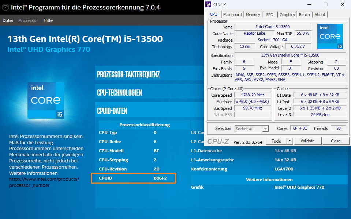Click the CPU-Z app icon in title bar
Image resolution: width=351 pixels, height=219 pixels.
pos(208,4)
